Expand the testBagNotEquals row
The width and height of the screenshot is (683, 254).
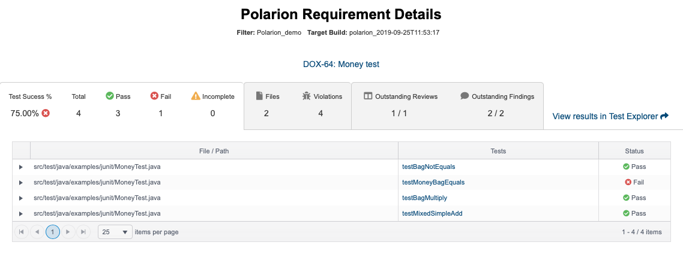[x=20, y=167]
